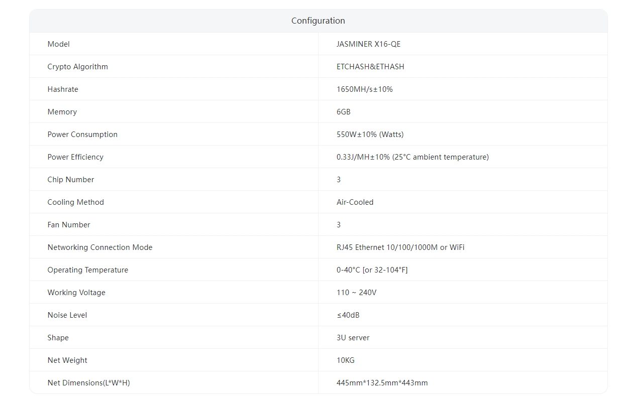Click the RJ45 Ethernet networking value

(x=400, y=247)
